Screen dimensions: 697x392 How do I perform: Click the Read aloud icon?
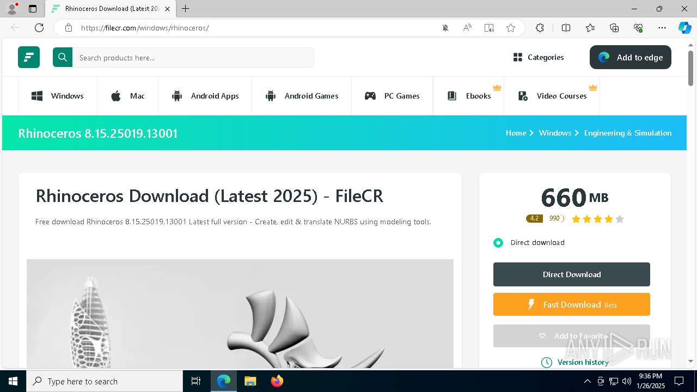[467, 28]
